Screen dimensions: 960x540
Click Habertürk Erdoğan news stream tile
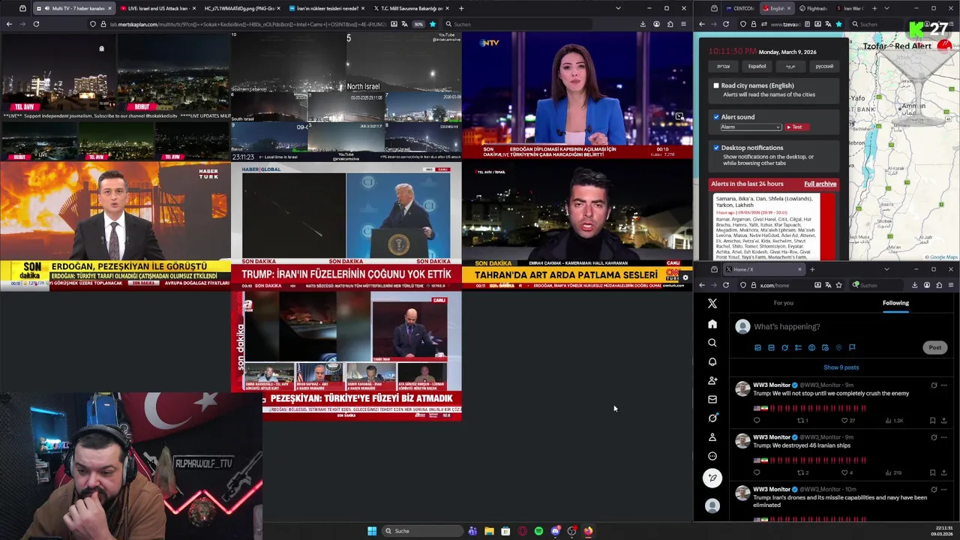point(115,226)
